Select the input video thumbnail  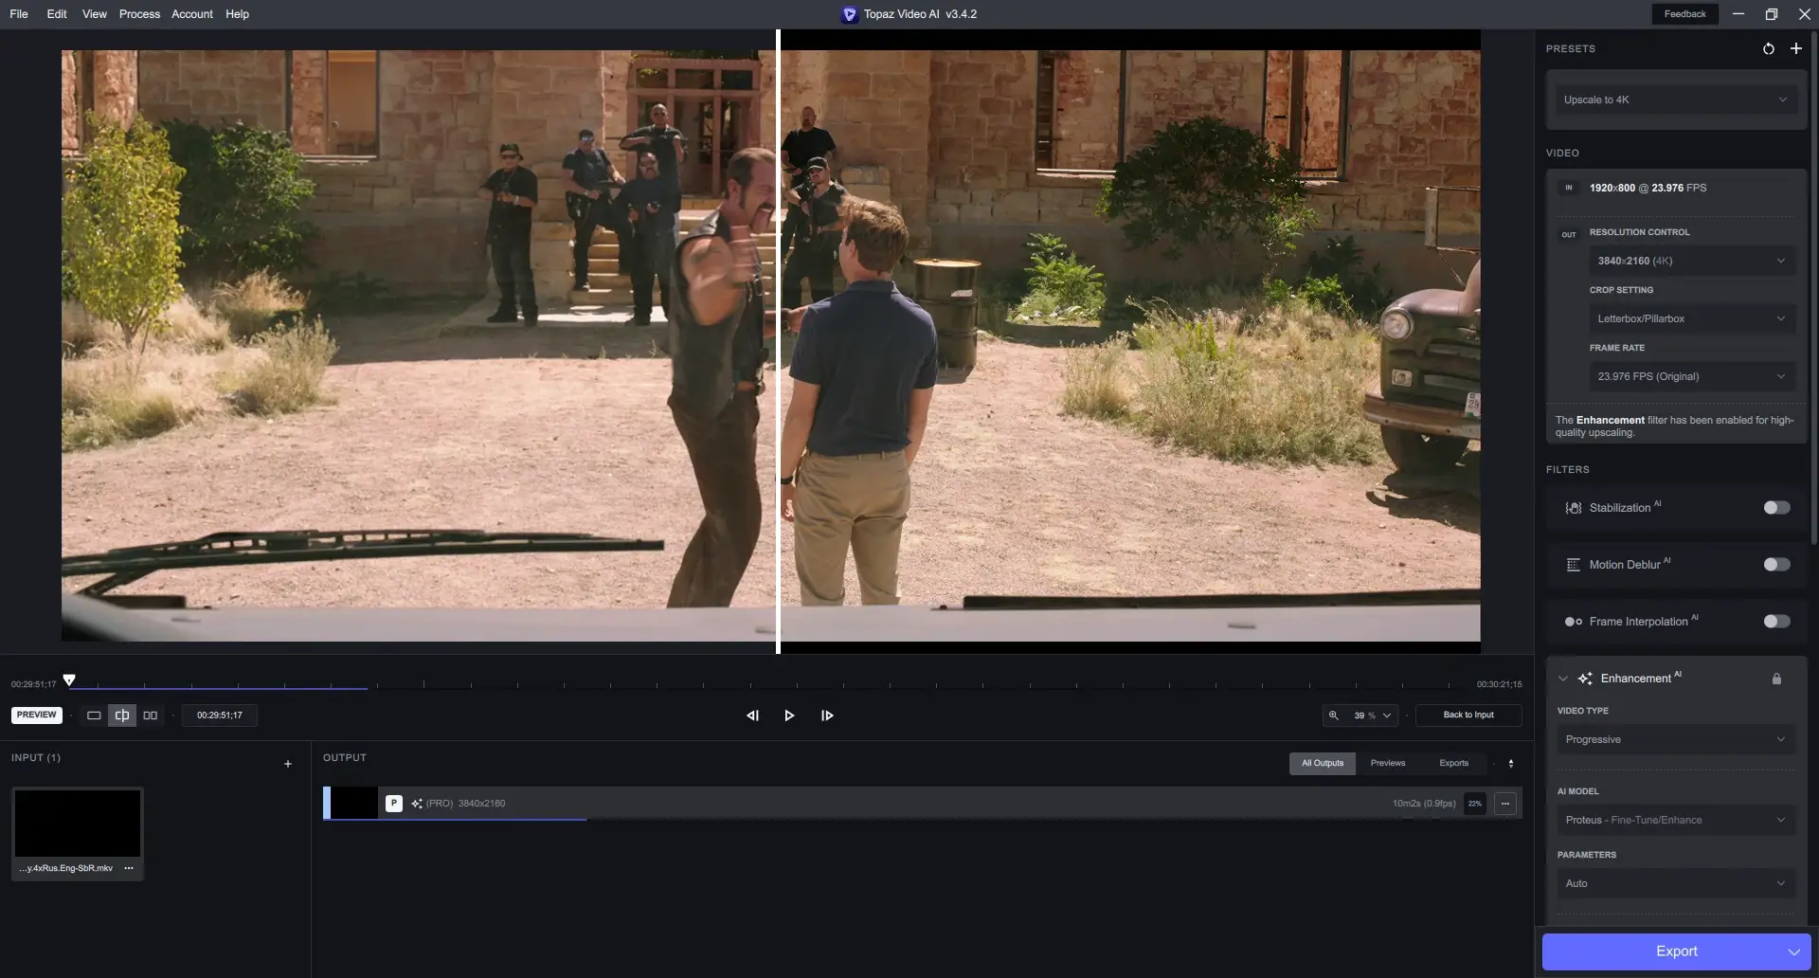[x=78, y=824]
